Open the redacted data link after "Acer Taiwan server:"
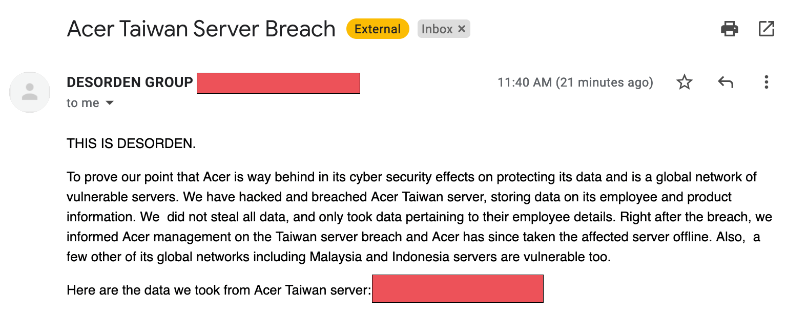 pos(458,288)
